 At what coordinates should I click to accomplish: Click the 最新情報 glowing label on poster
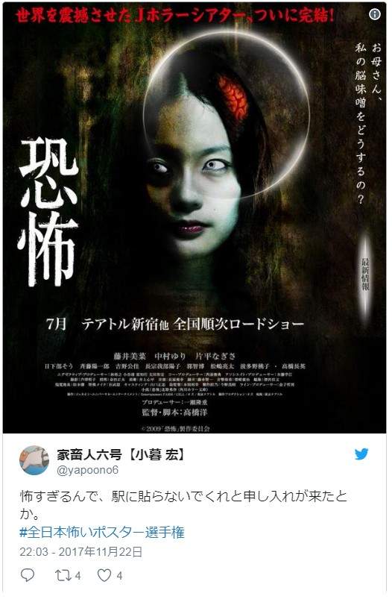pyautogui.click(x=364, y=275)
